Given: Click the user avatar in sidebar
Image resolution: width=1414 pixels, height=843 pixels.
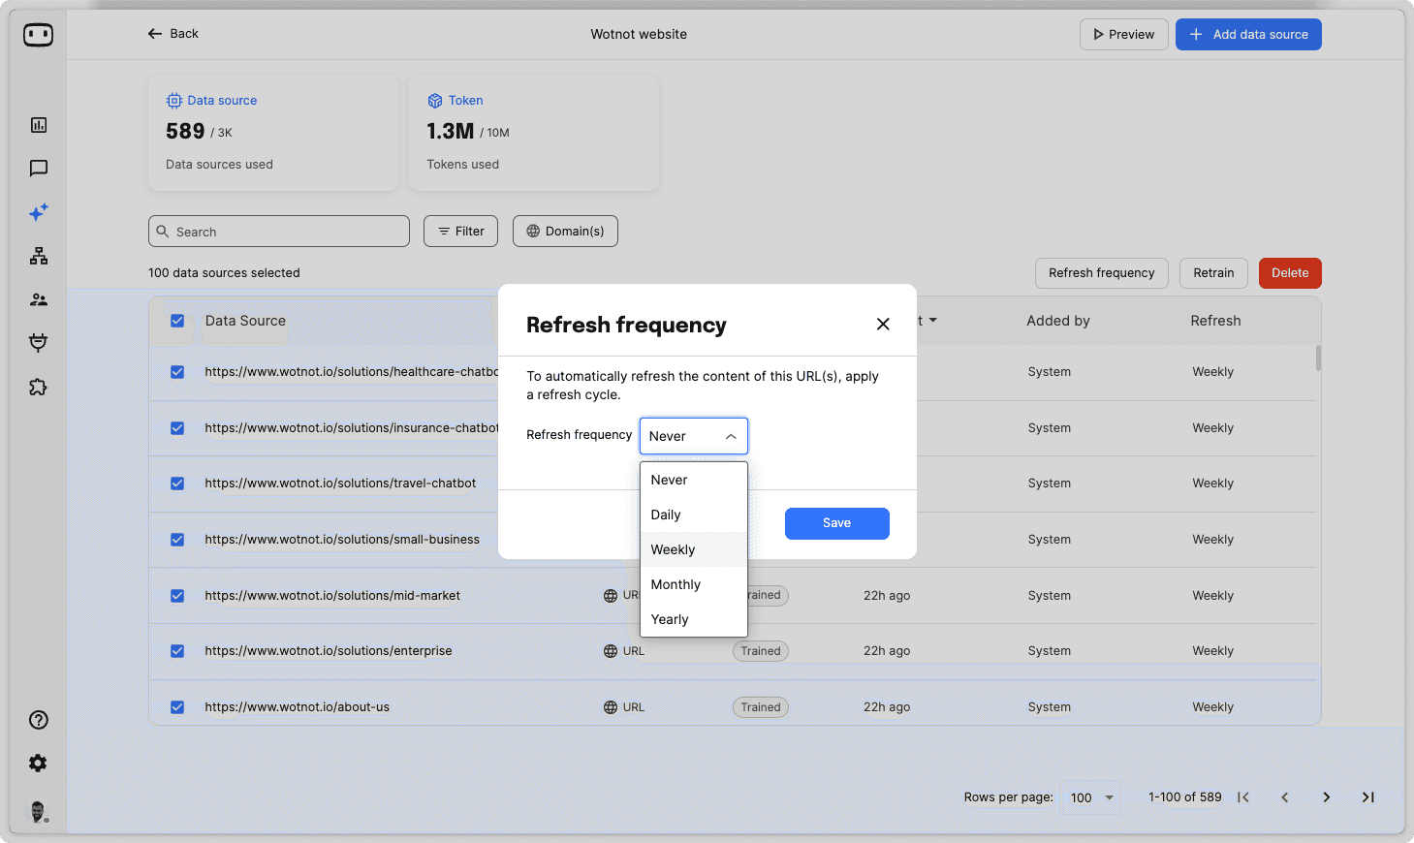Looking at the screenshot, I should click(x=38, y=812).
